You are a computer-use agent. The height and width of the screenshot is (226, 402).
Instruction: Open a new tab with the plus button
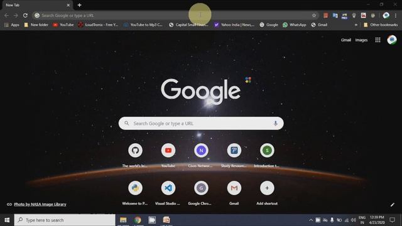pyautogui.click(x=80, y=5)
